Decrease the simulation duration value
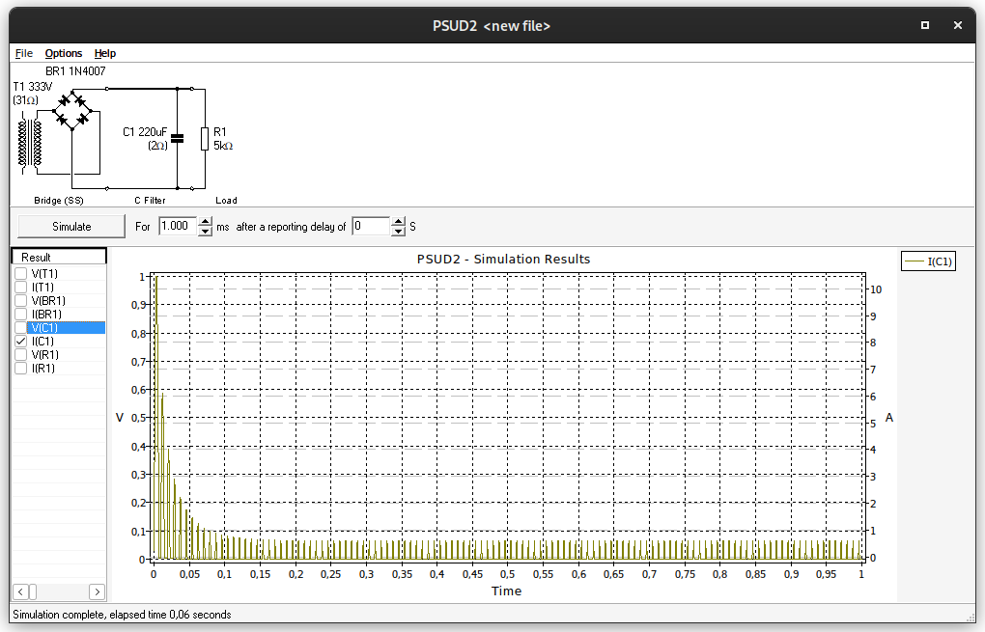This screenshot has width=985, height=632. click(206, 231)
